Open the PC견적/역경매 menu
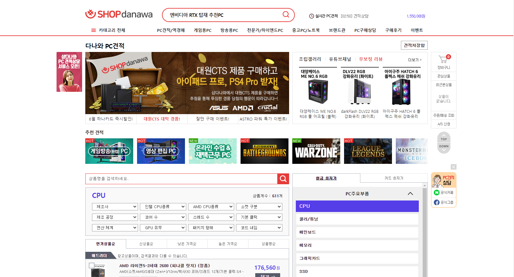The height and width of the screenshot is (277, 514). 171,30
